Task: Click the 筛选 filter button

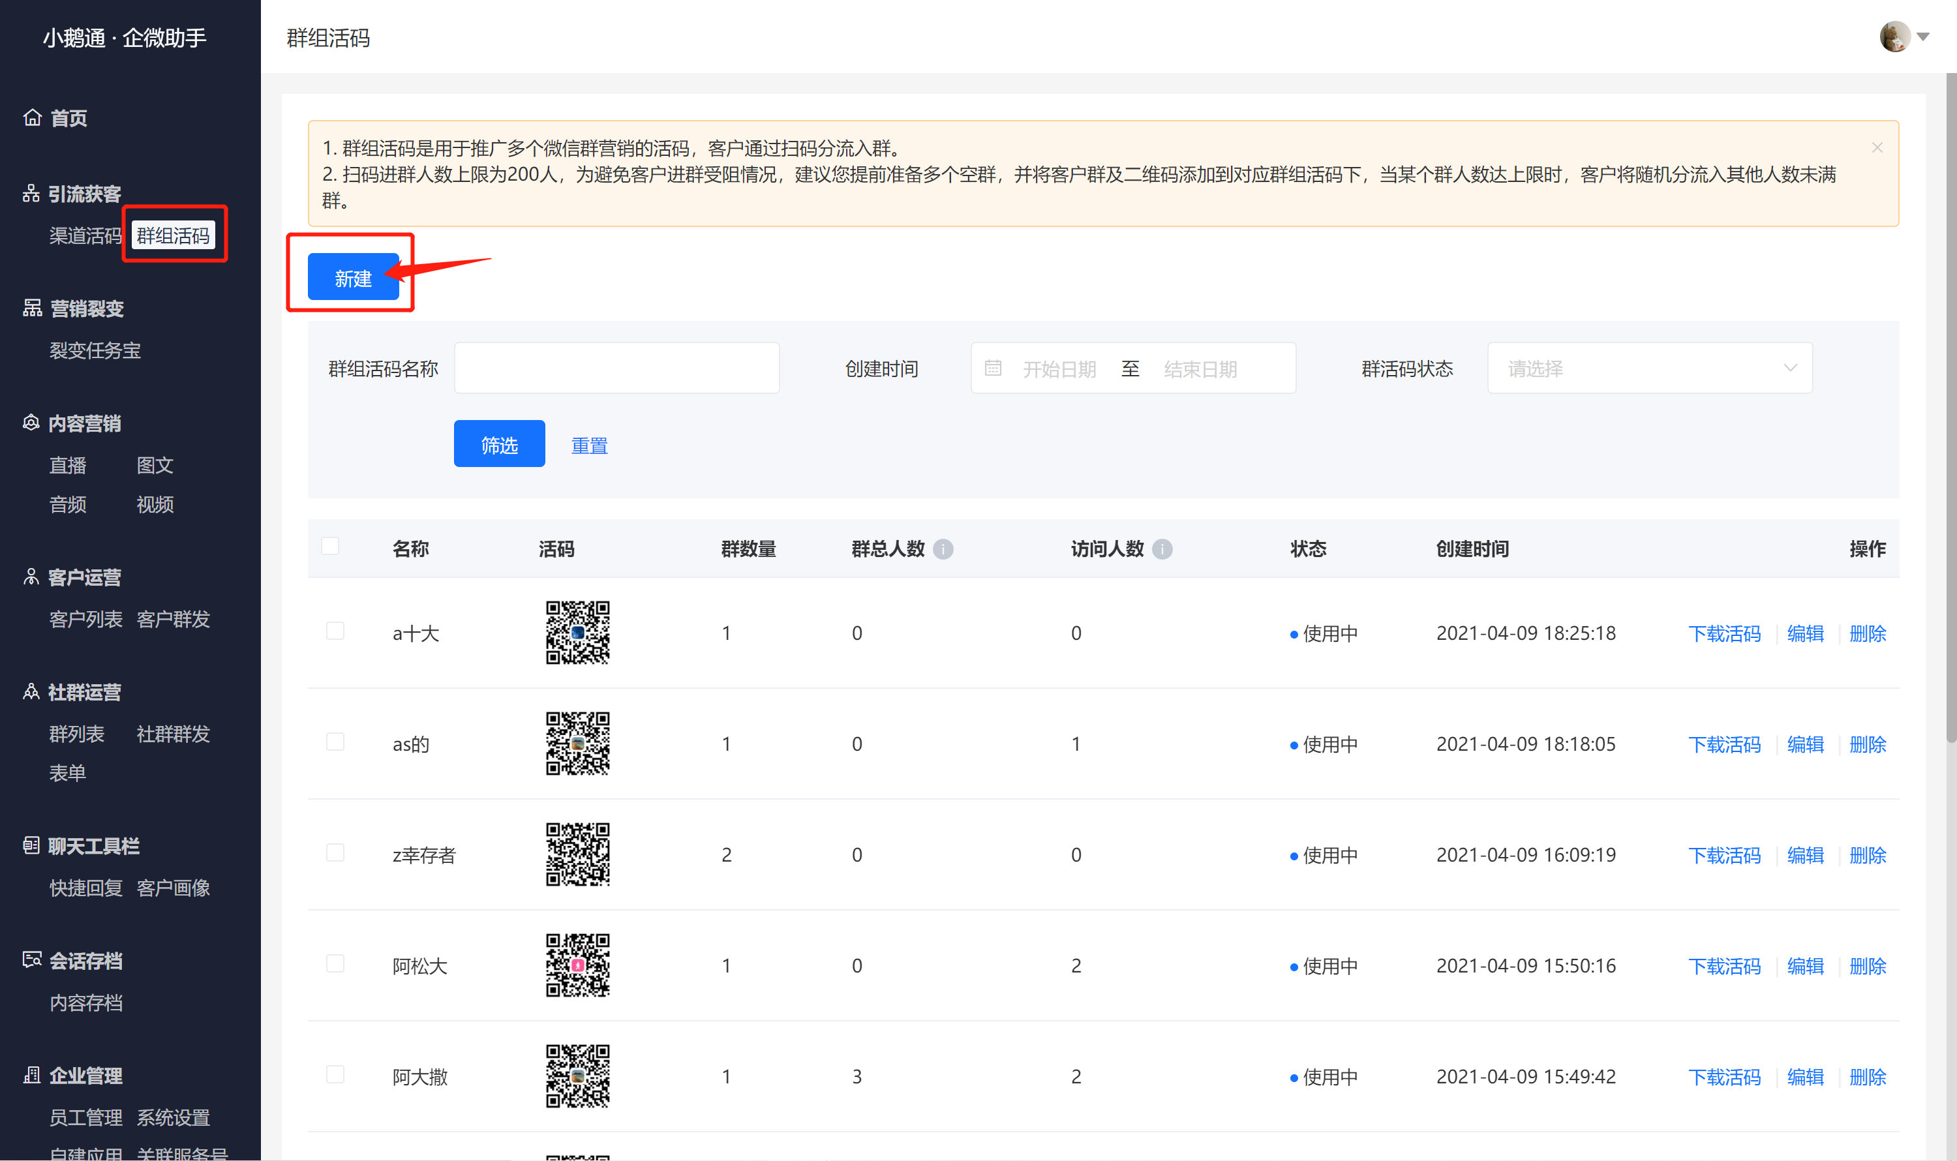Action: coord(499,444)
